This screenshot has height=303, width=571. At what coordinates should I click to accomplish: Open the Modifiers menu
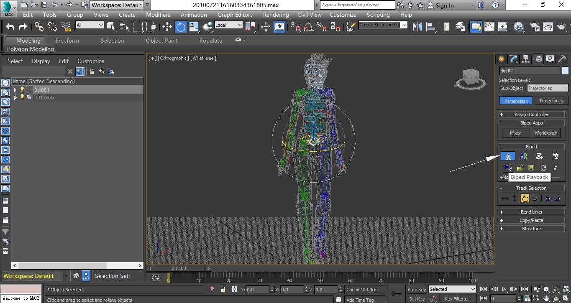click(158, 15)
